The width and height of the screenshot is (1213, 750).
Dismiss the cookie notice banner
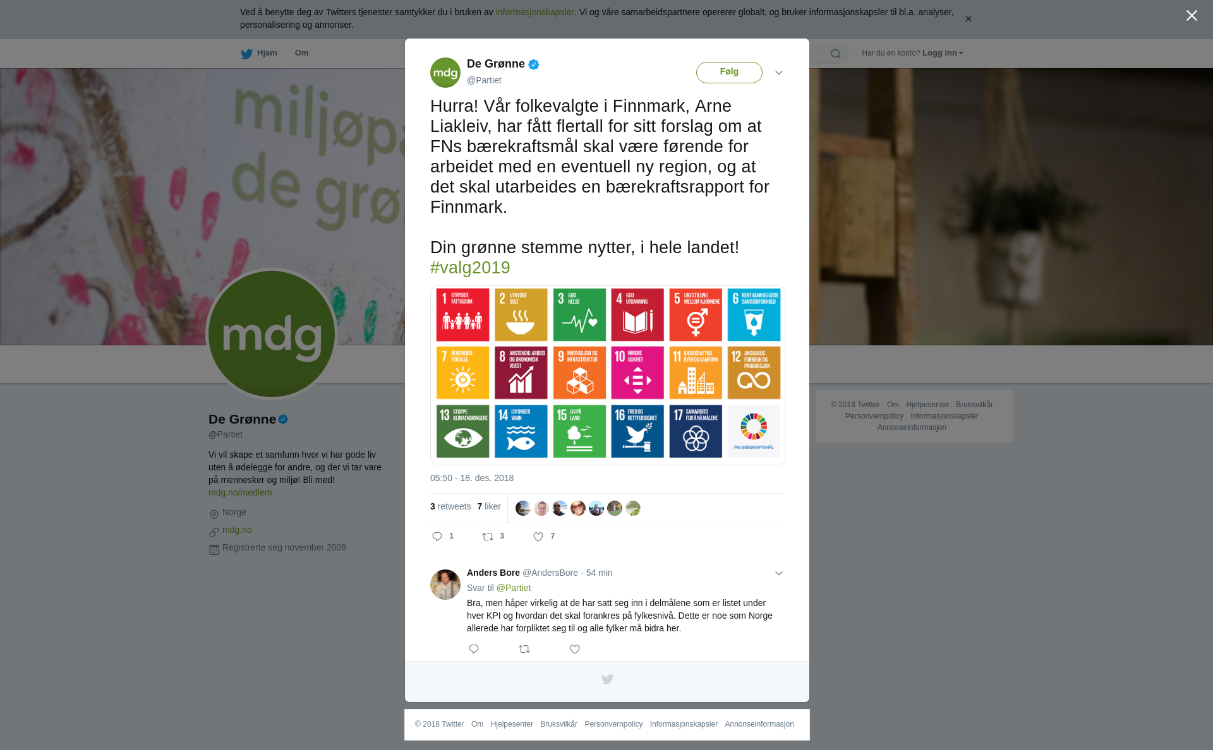tap(968, 19)
